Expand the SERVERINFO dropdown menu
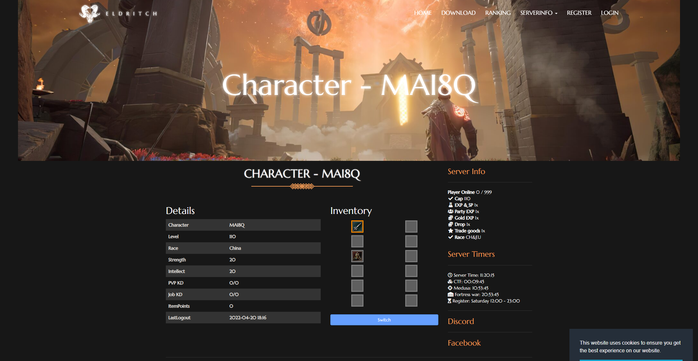 coord(539,13)
